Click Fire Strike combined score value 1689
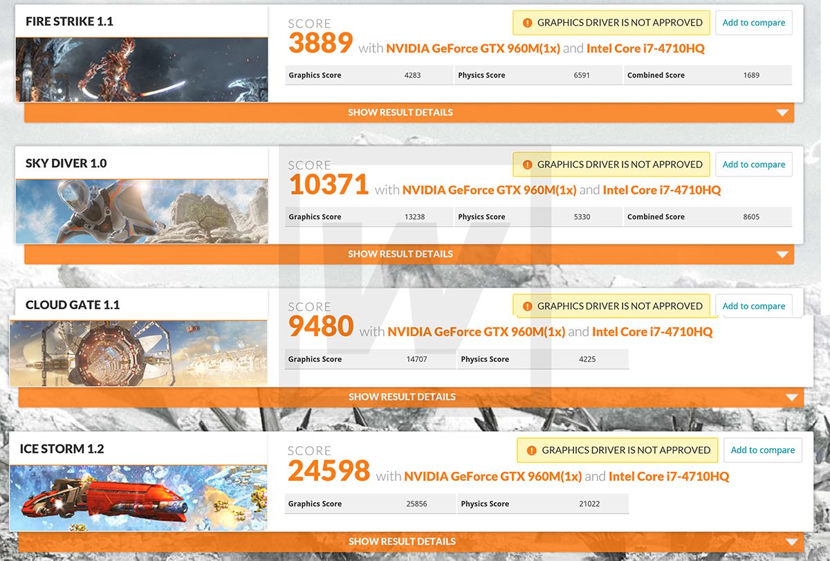830x561 pixels. [x=751, y=75]
